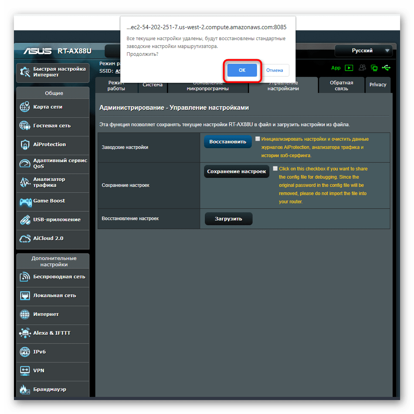The height and width of the screenshot is (414, 414).
Task: Click the Восстановить button
Action: [x=227, y=142]
